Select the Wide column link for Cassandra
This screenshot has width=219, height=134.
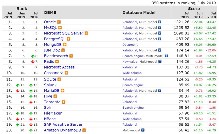tap(132, 73)
